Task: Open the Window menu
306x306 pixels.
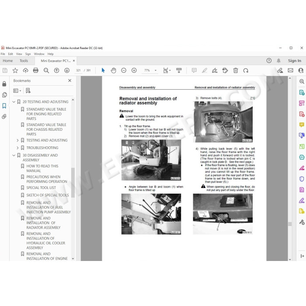Action: coord(39,54)
